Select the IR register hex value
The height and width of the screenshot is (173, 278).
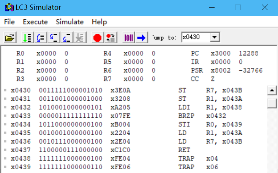tap(221, 62)
